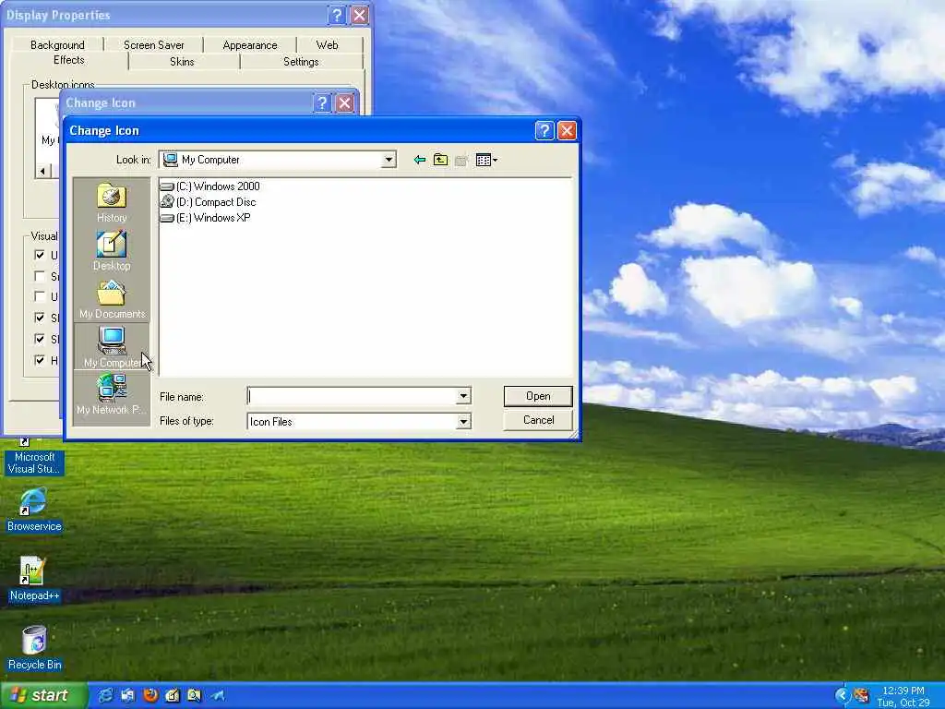The width and height of the screenshot is (945, 709).
Task: Click the Cancel button
Action: 538,420
